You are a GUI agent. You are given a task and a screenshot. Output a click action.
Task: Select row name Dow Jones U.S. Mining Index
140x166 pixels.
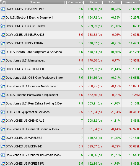point(25,60)
